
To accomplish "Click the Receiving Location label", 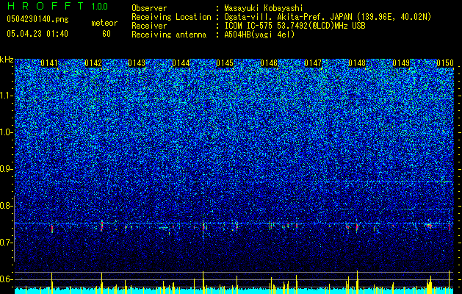I will tap(171, 17).
